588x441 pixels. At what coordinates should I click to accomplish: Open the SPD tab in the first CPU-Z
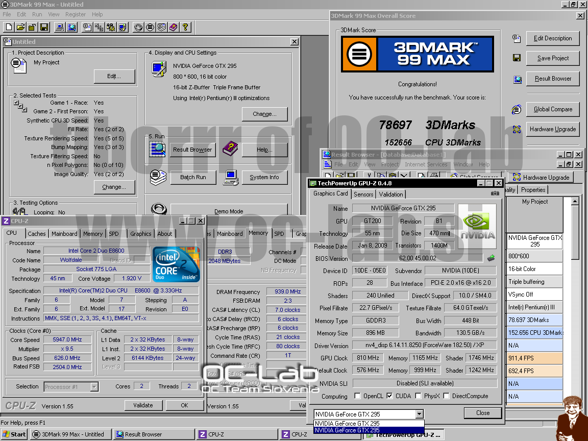tap(114, 234)
